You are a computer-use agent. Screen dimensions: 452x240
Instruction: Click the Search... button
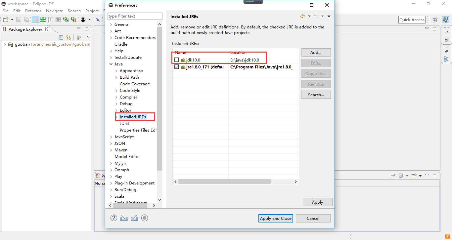[316, 95]
